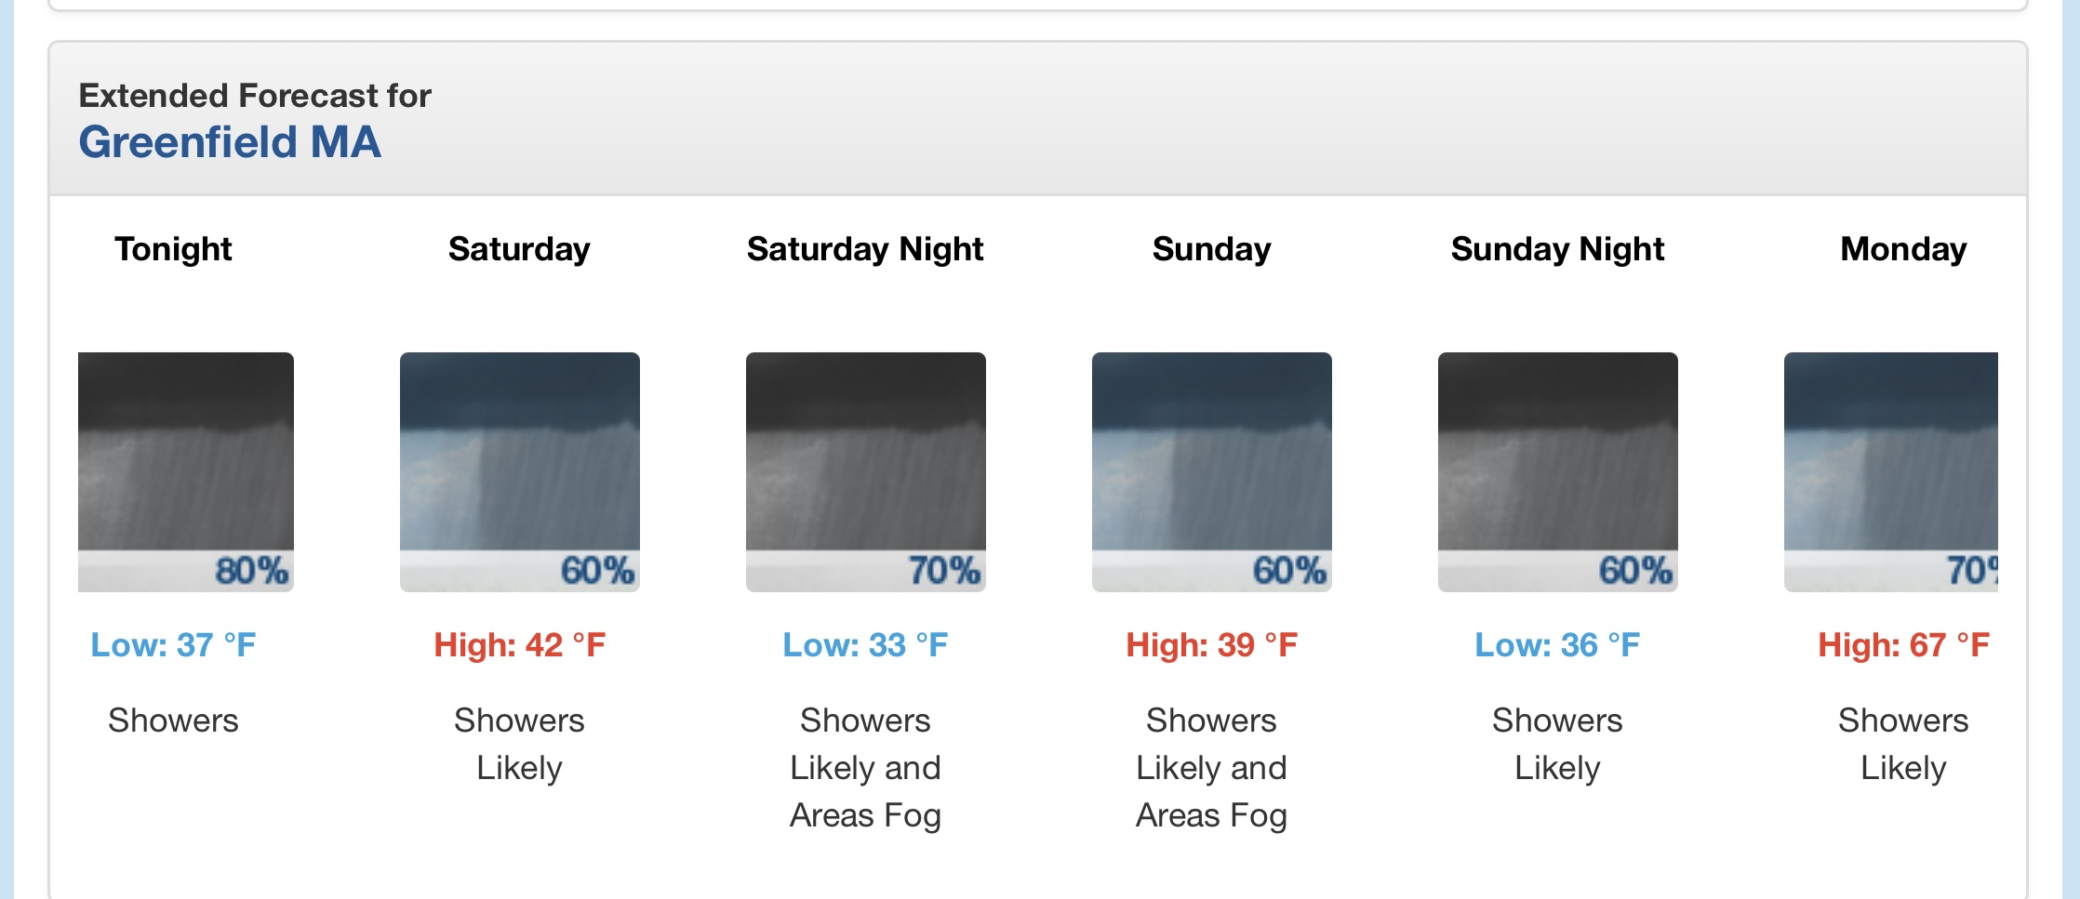Click the Extended Forecast for heading text

255,96
